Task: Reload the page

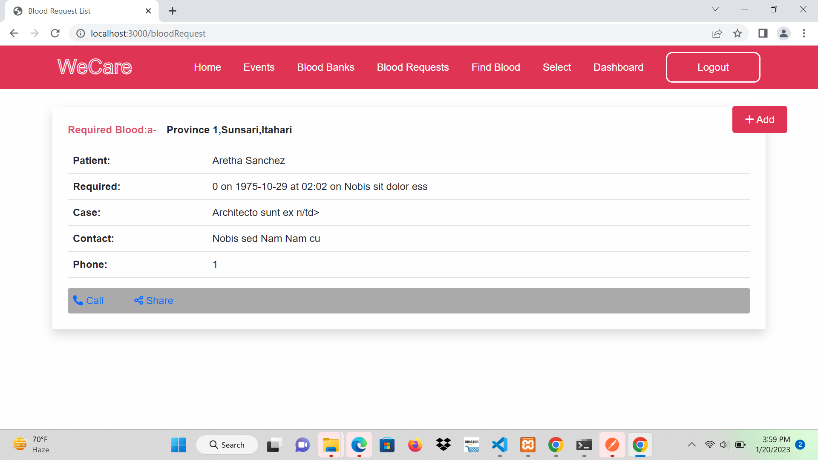Action: click(x=55, y=33)
